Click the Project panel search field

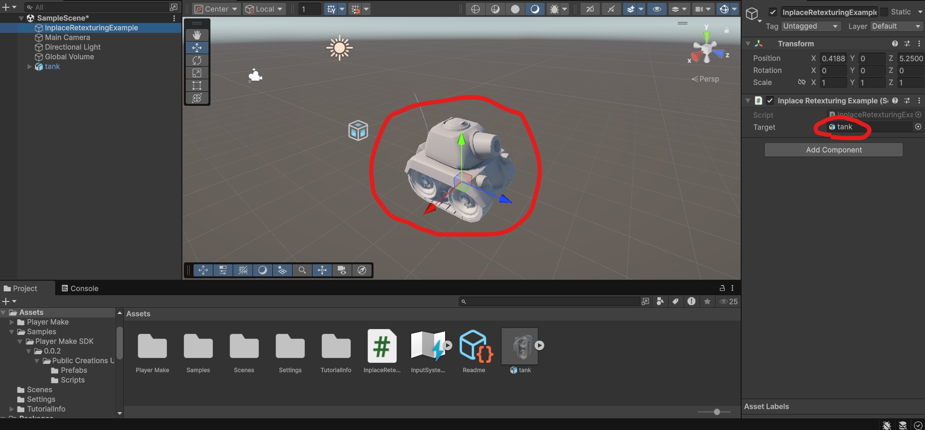pyautogui.click(x=552, y=301)
